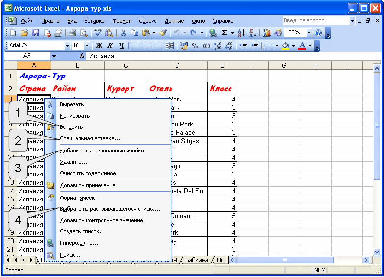Viewport: 384px width, 277px height.
Task: Click horizontal scrollbar right arrow
Action: (x=366, y=260)
